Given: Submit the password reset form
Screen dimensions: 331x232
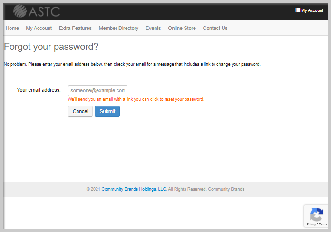Looking at the screenshot, I should pos(107,111).
